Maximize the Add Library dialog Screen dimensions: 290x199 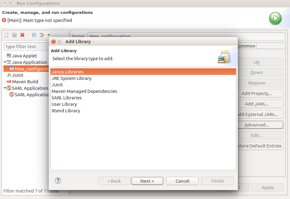point(59,41)
